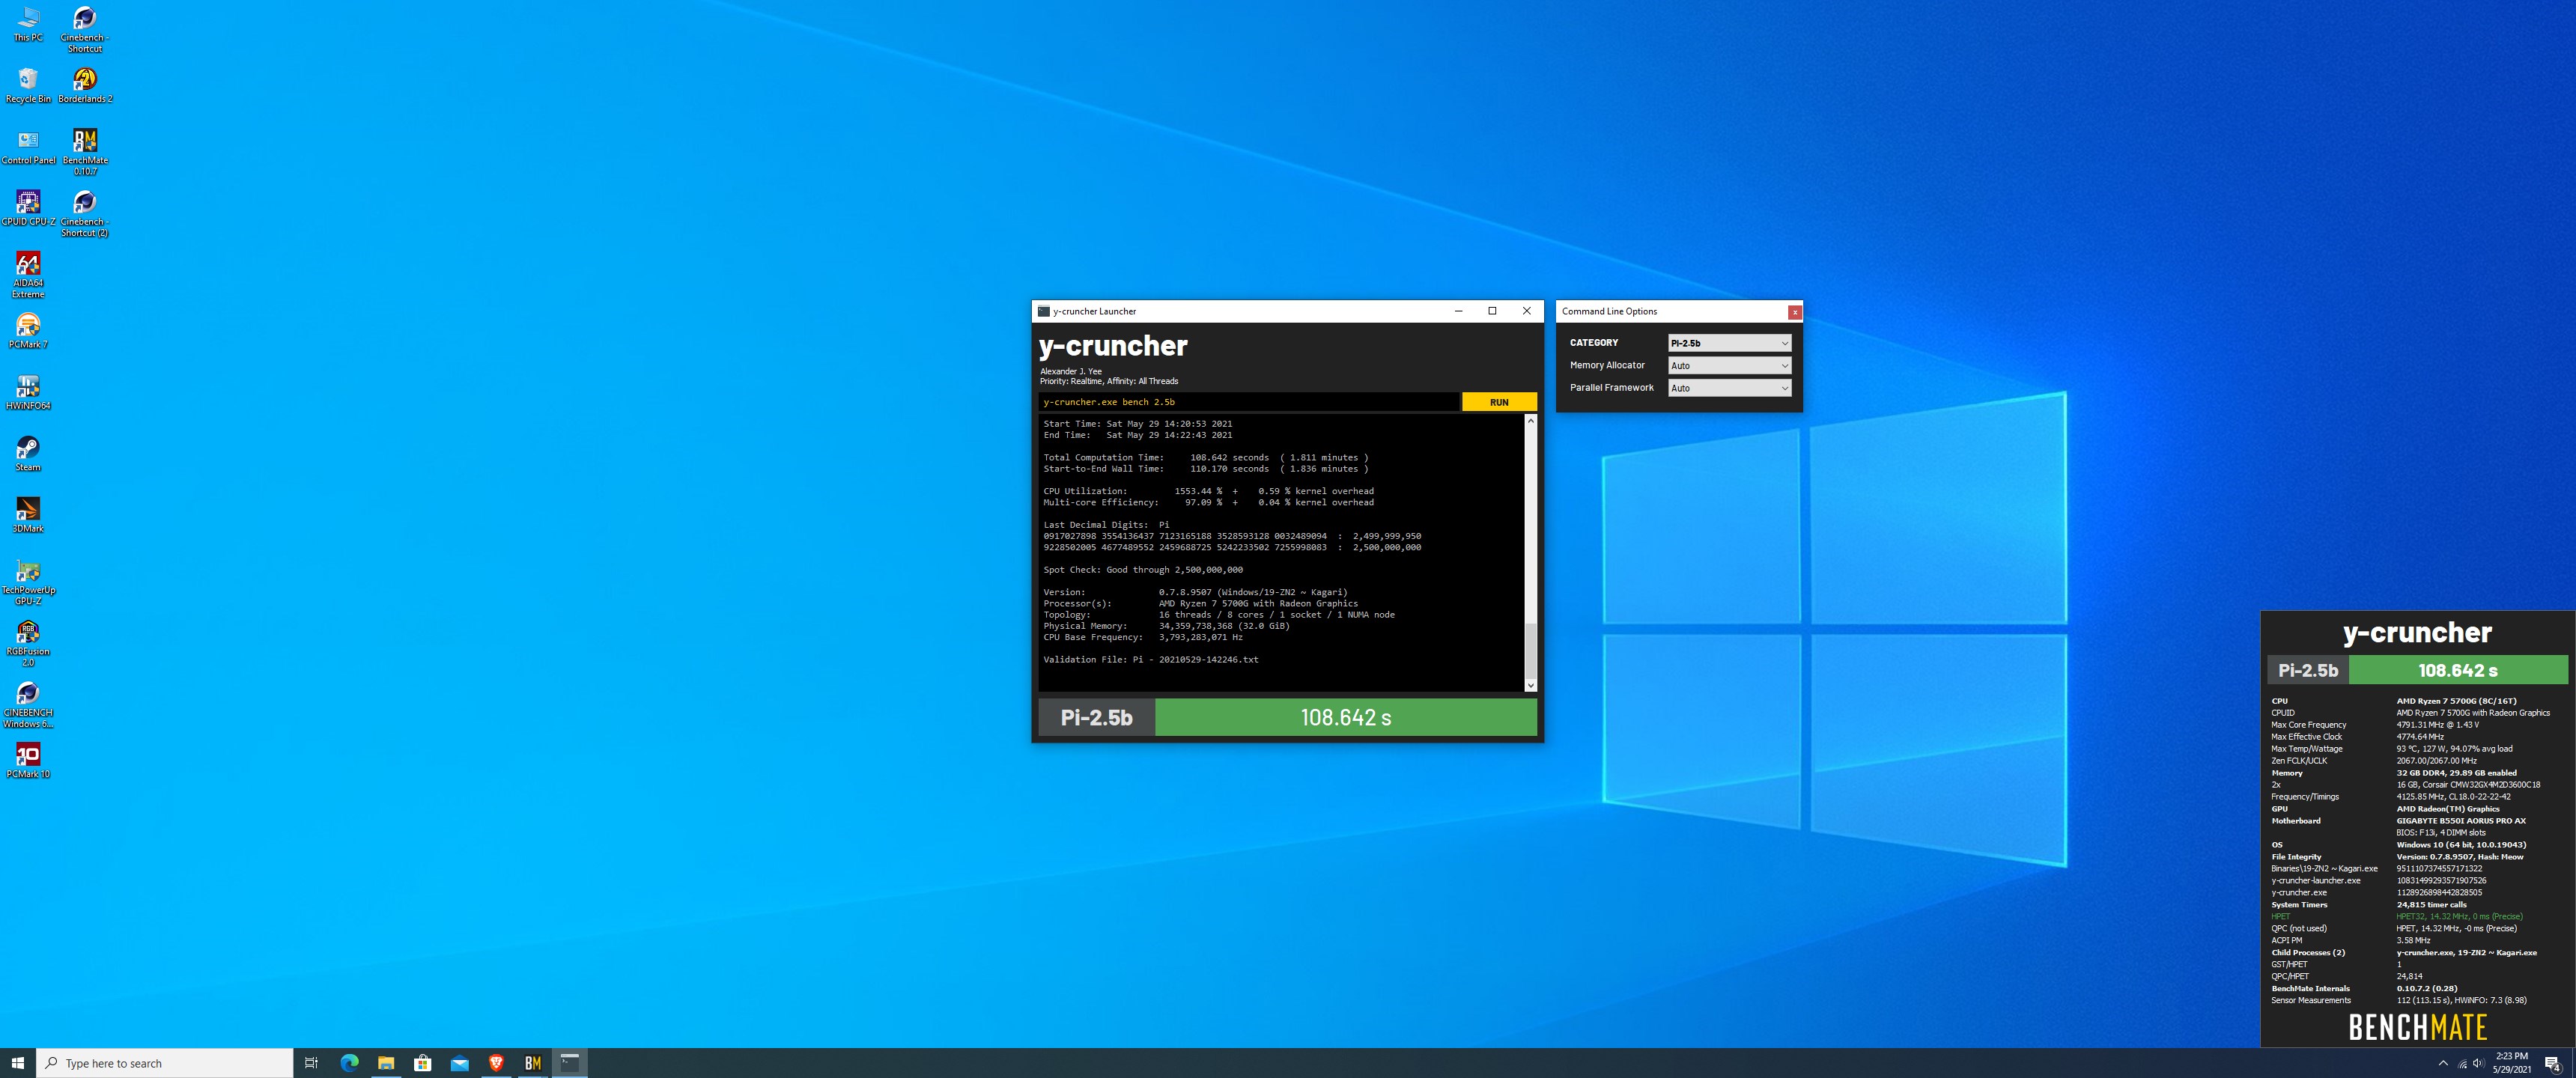Select the Borderlands 2 desktop icon
Viewport: 2576px width, 1078px height.
coord(85,85)
